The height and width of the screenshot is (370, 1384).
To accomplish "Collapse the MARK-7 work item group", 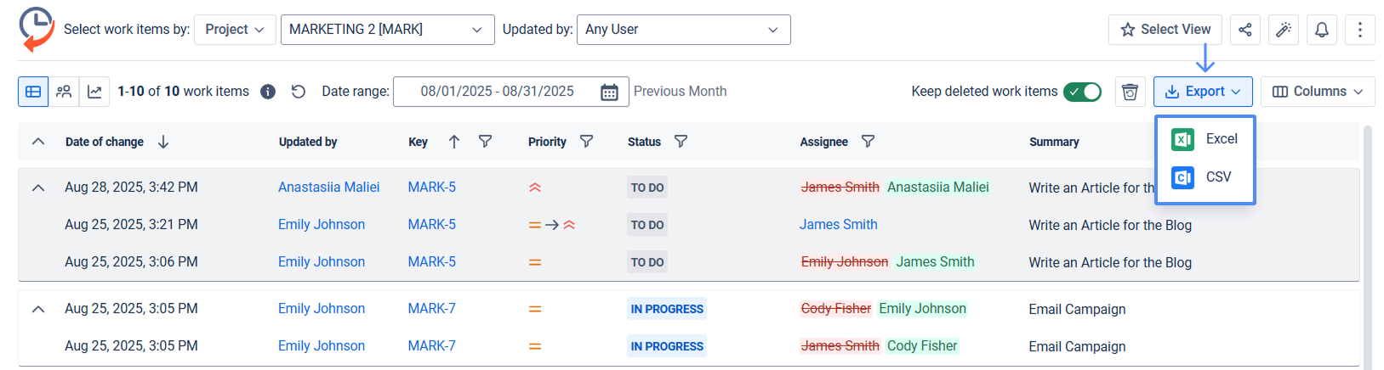I will tap(38, 309).
